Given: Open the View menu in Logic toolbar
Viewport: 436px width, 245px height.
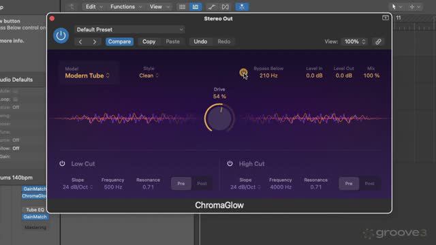Looking at the screenshot, I should click(159, 7).
